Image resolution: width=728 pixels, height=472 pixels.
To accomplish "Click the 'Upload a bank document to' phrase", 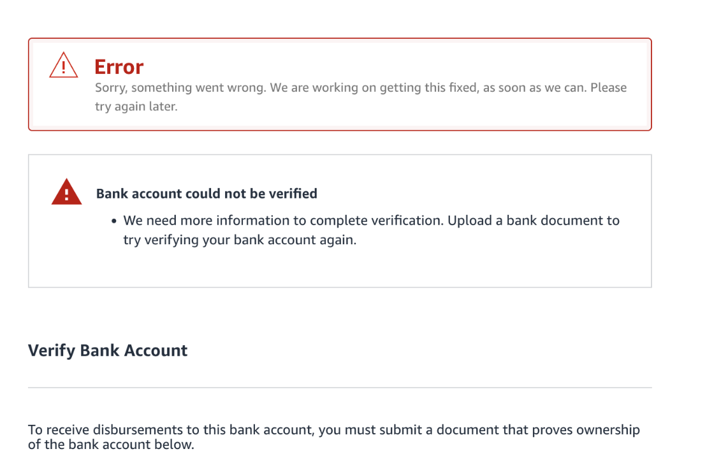I will pos(534,220).
